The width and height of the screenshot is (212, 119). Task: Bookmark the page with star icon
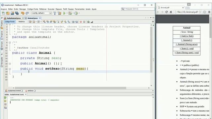[200, 12]
